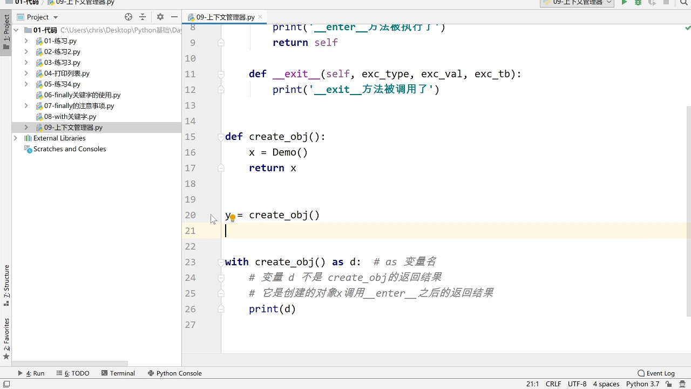
Task: Click the Python 3.7 interpreter selector
Action: [642, 384]
